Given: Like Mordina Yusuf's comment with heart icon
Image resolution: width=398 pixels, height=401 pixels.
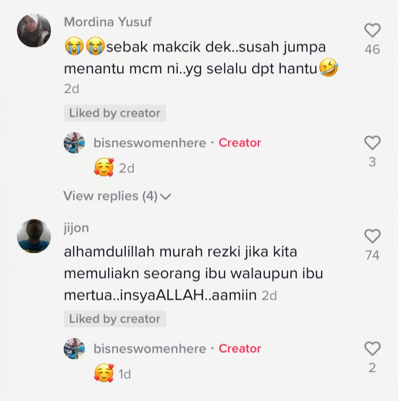Looking at the screenshot, I should pyautogui.click(x=373, y=30).
